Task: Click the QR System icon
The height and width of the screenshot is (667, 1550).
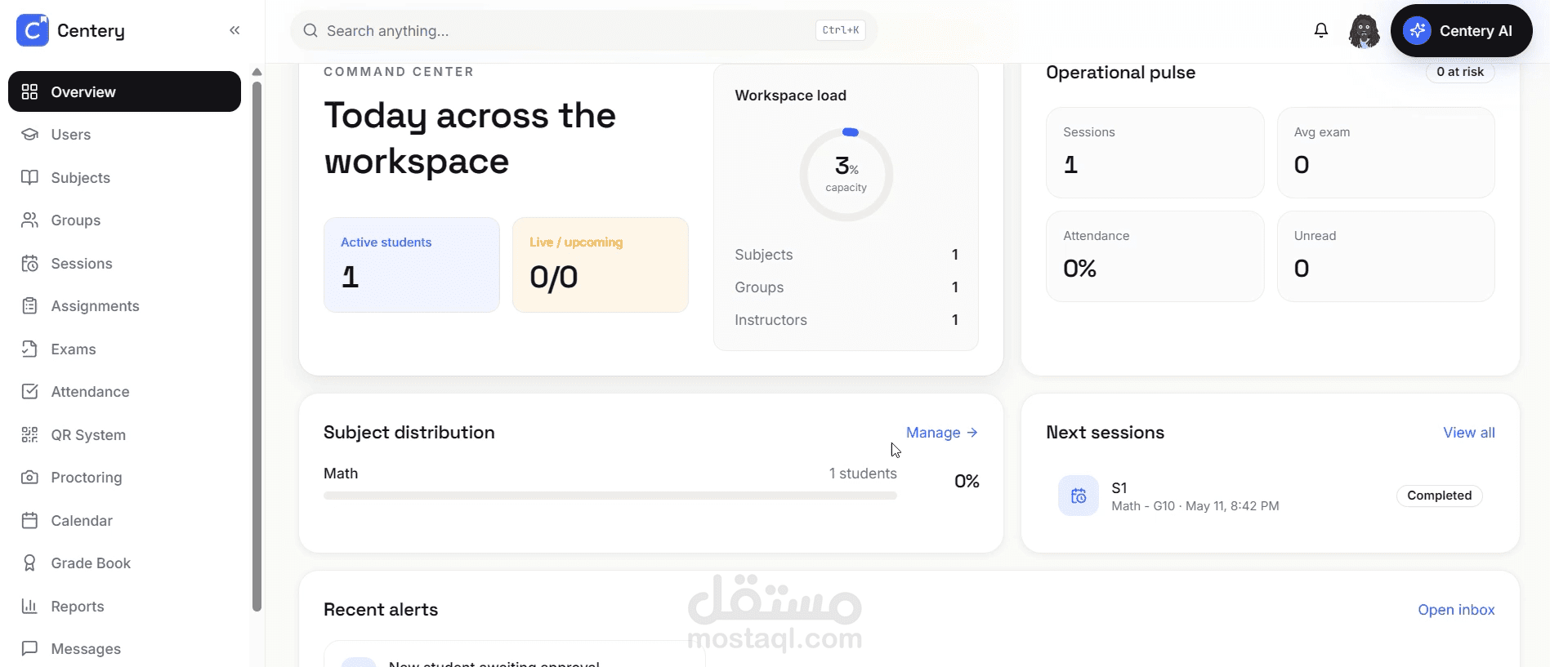Action: (29, 434)
